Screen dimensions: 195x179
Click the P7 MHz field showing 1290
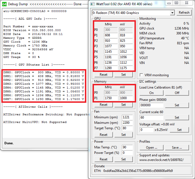111,68
